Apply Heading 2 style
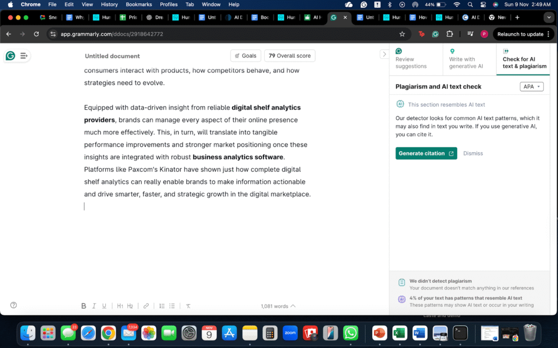 130,306
